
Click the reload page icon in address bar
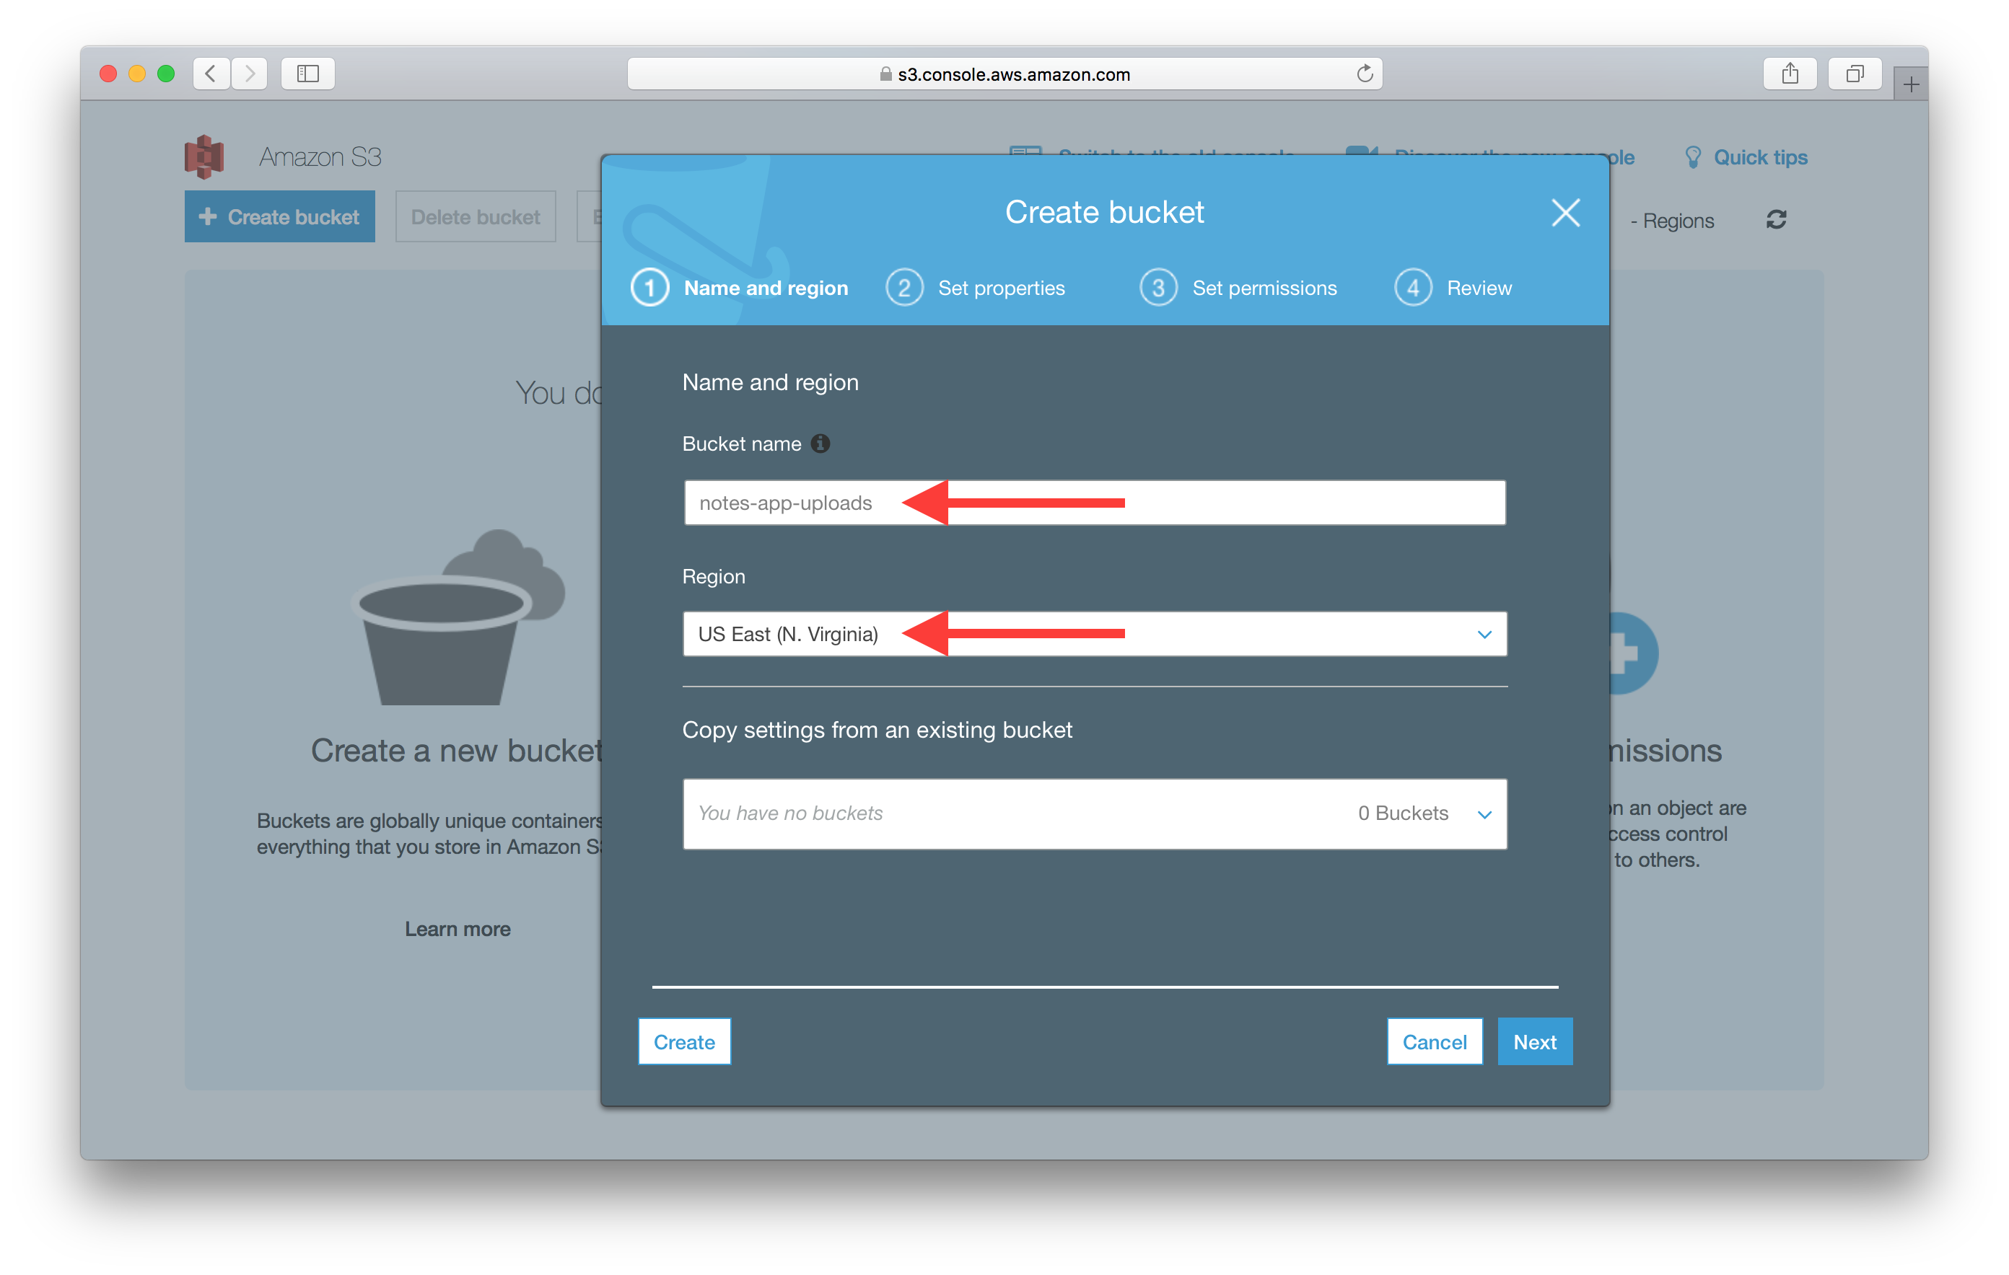(x=1362, y=73)
